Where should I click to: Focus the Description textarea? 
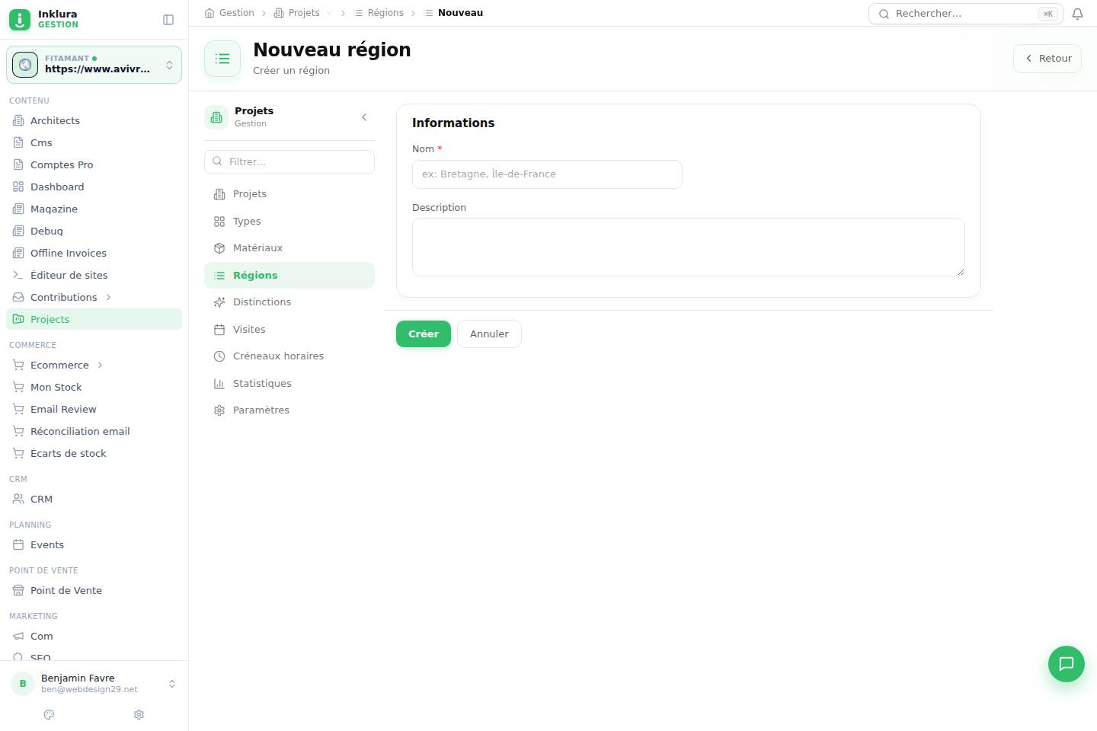coord(689,247)
